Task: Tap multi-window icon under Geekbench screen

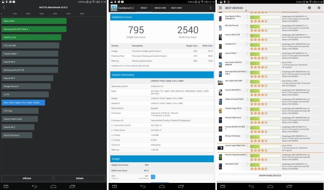Action: coord(115,186)
